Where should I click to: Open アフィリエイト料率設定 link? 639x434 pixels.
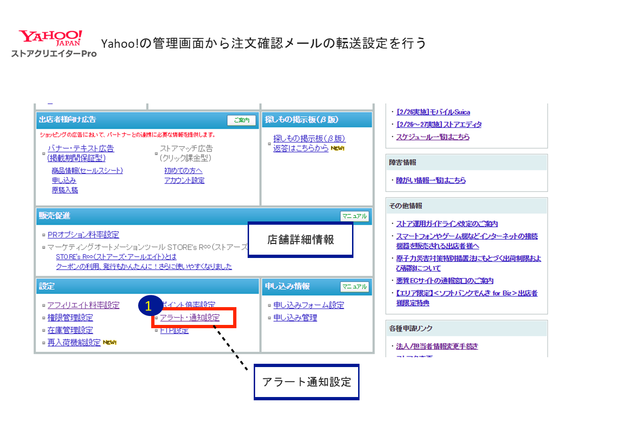tap(83, 305)
